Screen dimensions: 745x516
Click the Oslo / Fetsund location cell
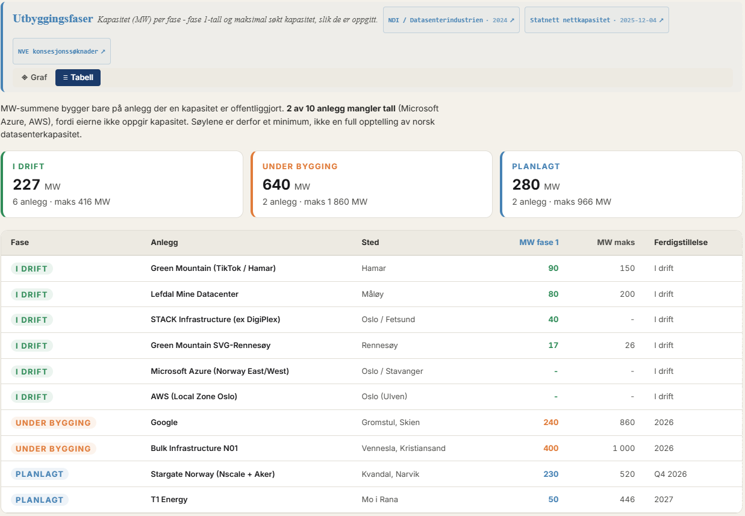pyautogui.click(x=388, y=319)
